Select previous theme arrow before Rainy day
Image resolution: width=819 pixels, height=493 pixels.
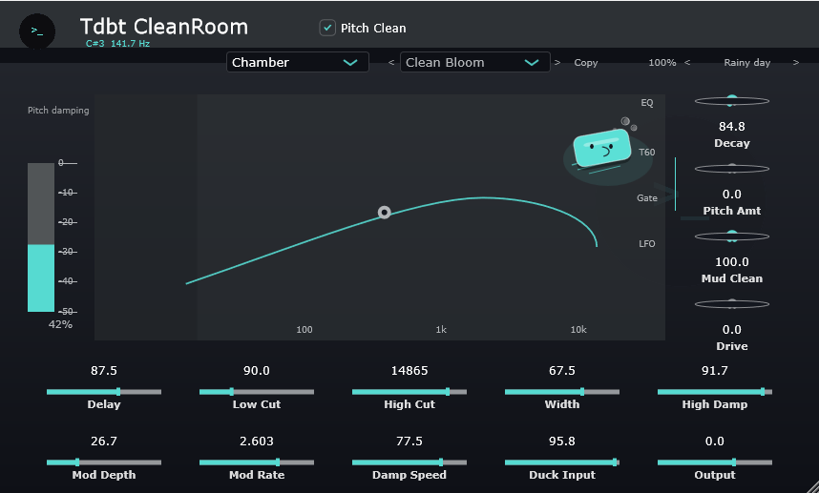click(x=687, y=63)
